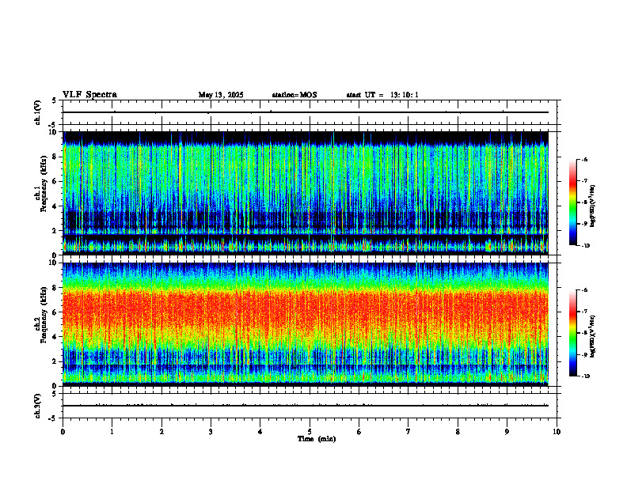The width and height of the screenshot is (627, 484).
Task: Click the ch.2 spectrogram color scale bar
Action: pyautogui.click(x=572, y=333)
